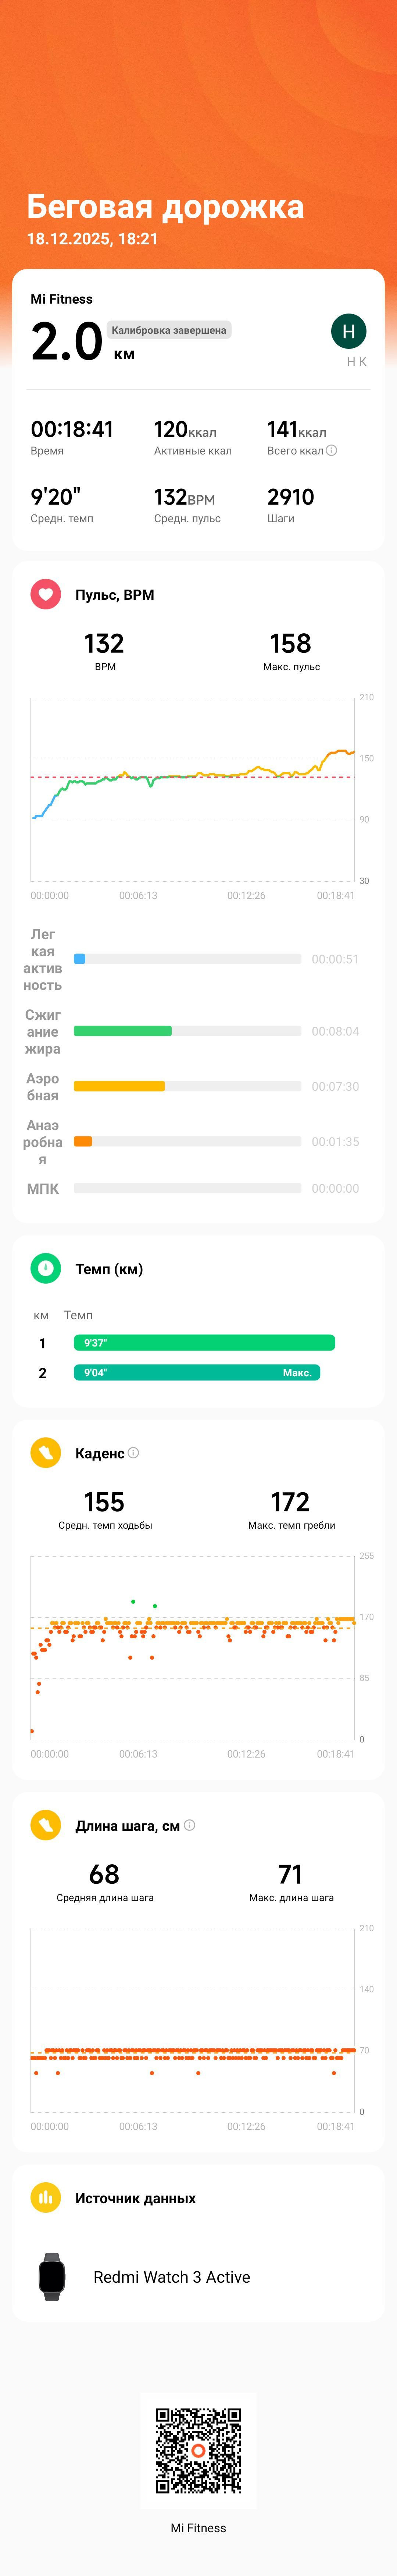Viewport: 397px width, 2576px height.
Task: Click the Беговая дорожка title
Action: tap(165, 207)
